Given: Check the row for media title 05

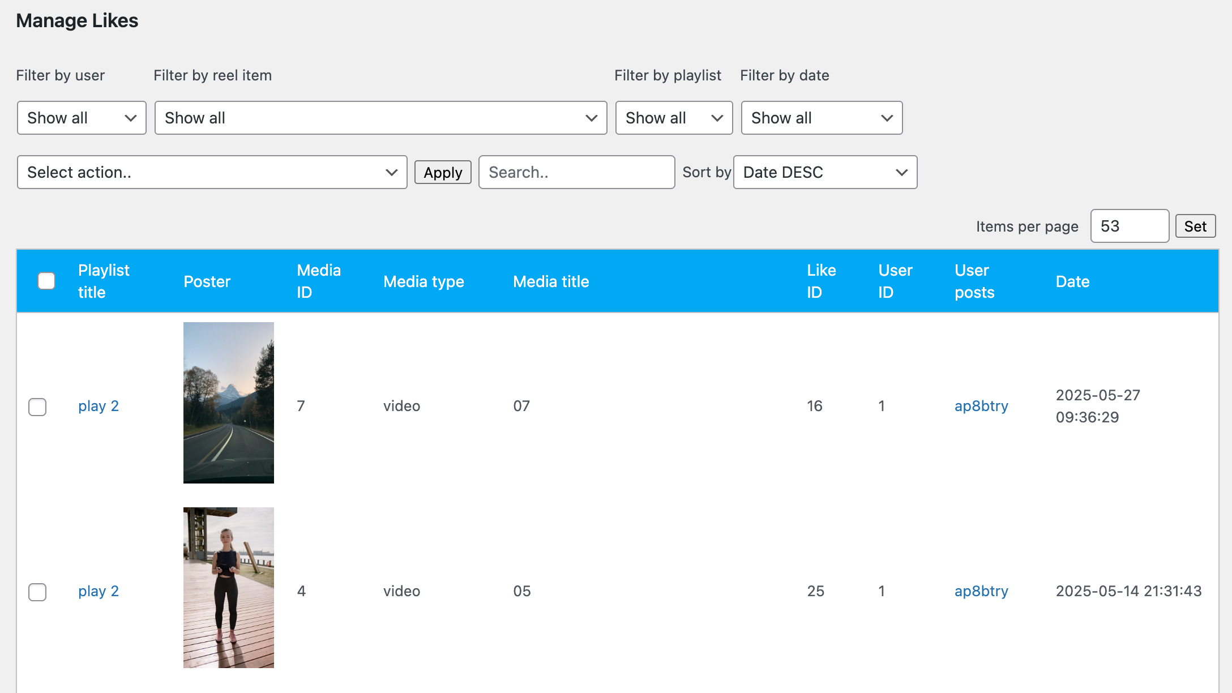Looking at the screenshot, I should click(x=37, y=592).
